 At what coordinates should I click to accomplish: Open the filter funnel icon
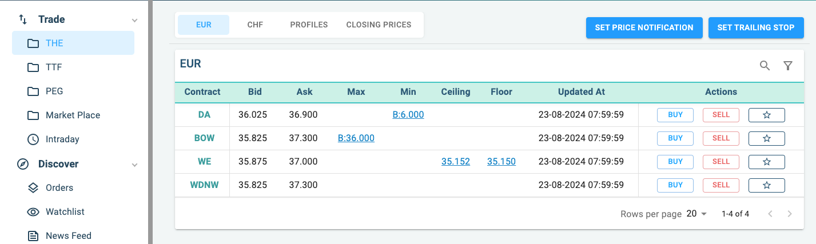788,66
